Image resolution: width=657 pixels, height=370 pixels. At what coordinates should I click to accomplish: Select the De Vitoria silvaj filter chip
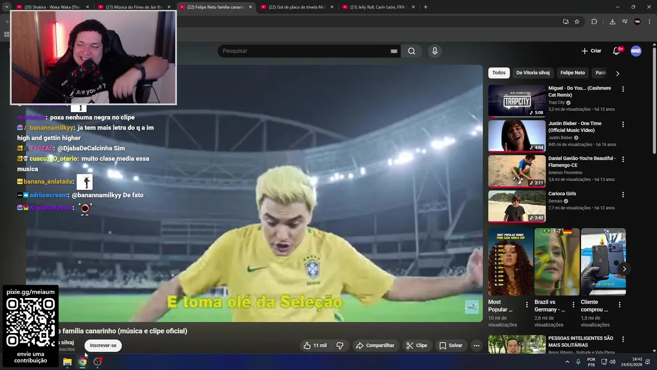pyautogui.click(x=533, y=73)
